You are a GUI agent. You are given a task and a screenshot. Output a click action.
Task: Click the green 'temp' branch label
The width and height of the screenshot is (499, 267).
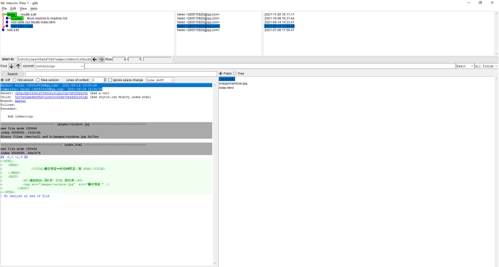click(x=12, y=14)
